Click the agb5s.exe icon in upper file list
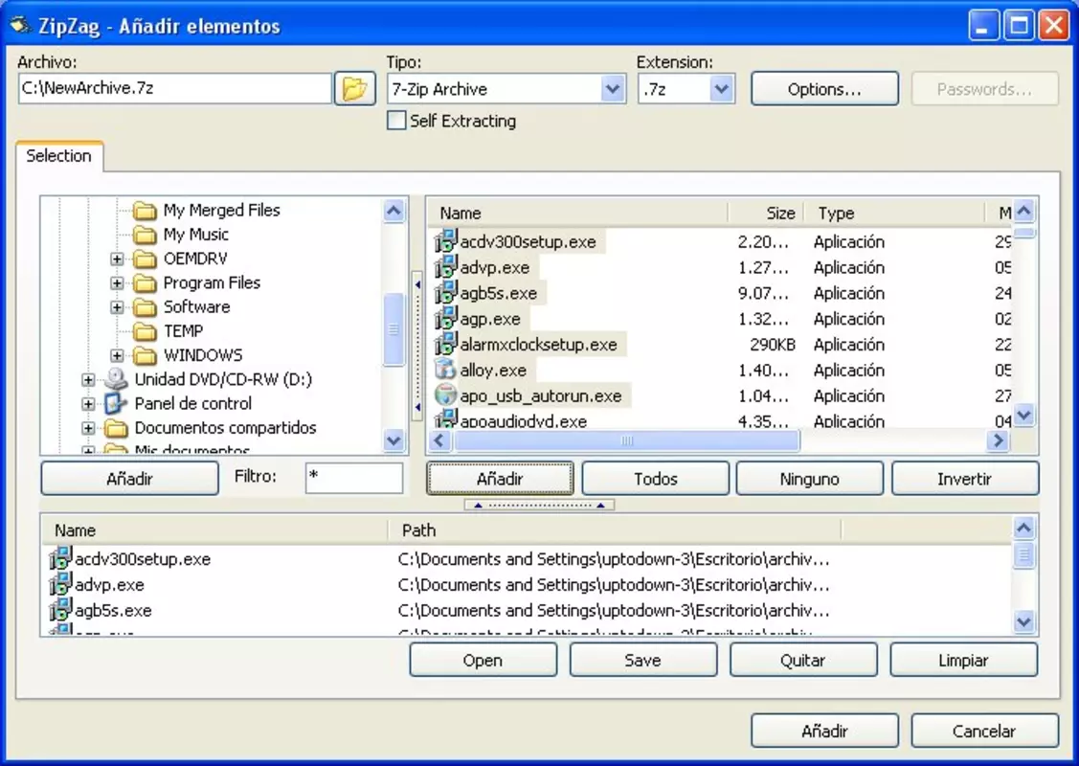1079x766 pixels. pyautogui.click(x=446, y=292)
